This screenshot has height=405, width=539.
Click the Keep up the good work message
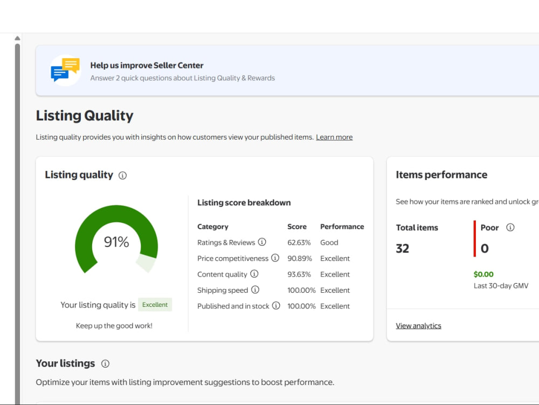tap(114, 326)
